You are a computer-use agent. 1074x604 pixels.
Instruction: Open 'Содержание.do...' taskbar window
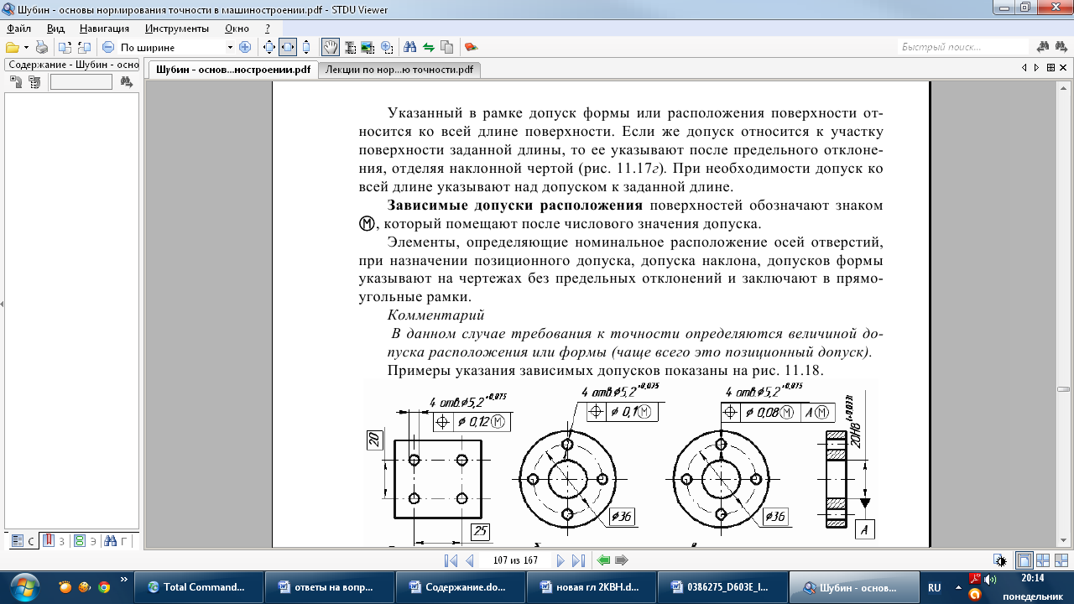[x=460, y=587]
